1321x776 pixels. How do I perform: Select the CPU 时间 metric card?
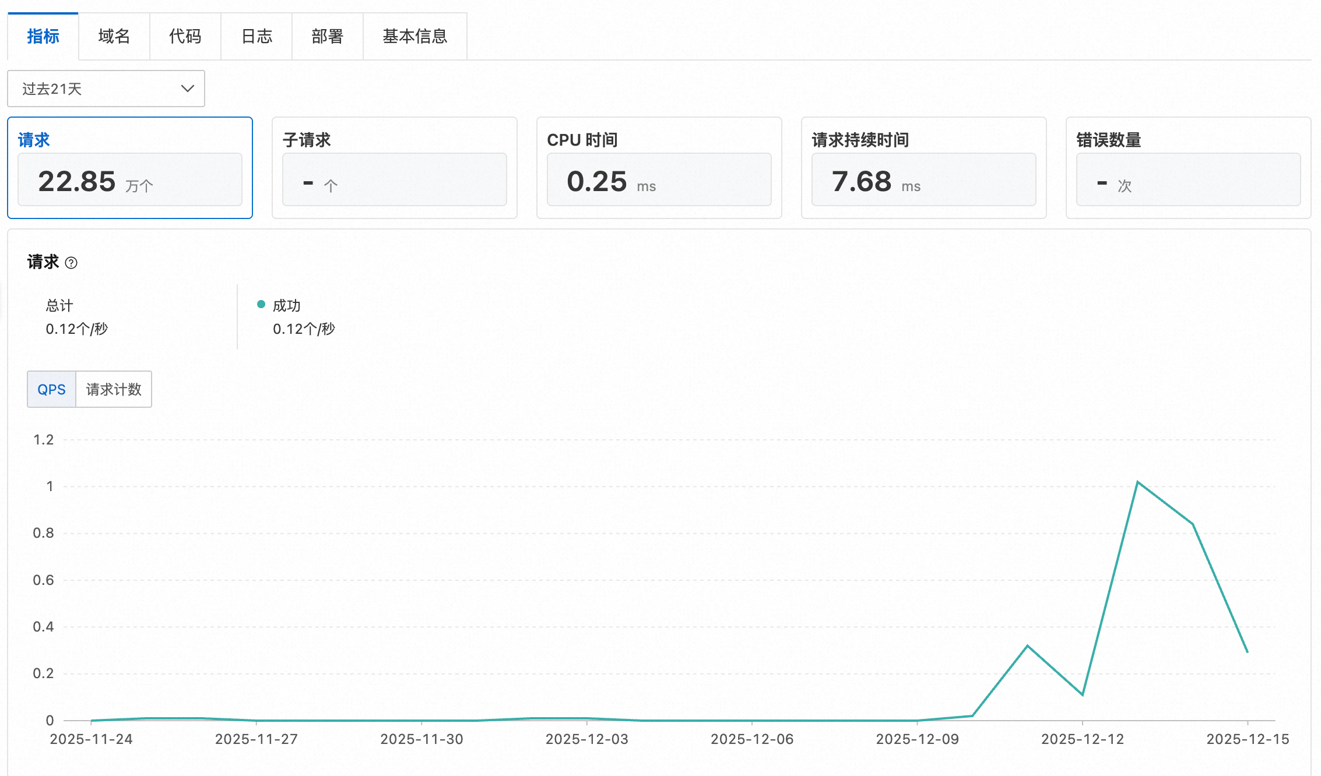tap(659, 168)
